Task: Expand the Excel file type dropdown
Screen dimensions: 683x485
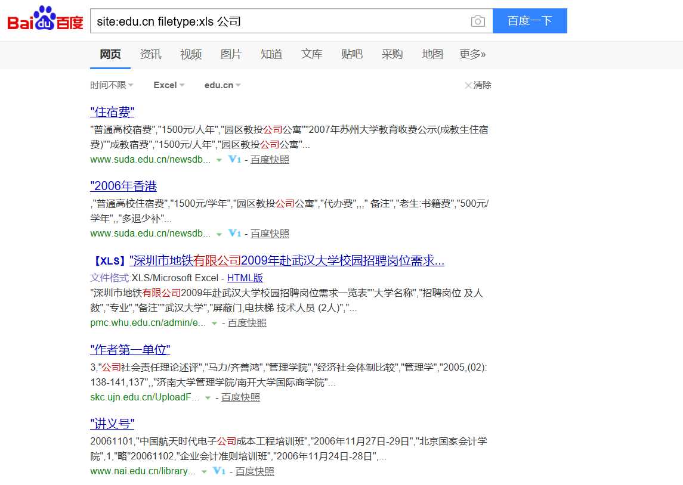Action: point(169,85)
